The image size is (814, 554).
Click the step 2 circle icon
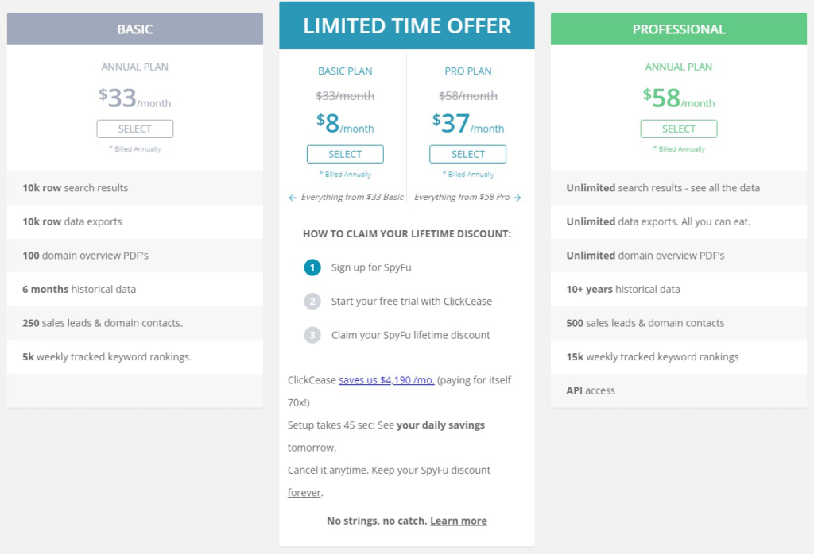pos(312,301)
